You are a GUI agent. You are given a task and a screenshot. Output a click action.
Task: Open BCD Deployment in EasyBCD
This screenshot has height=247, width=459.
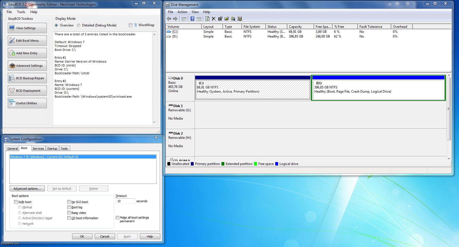click(x=27, y=91)
